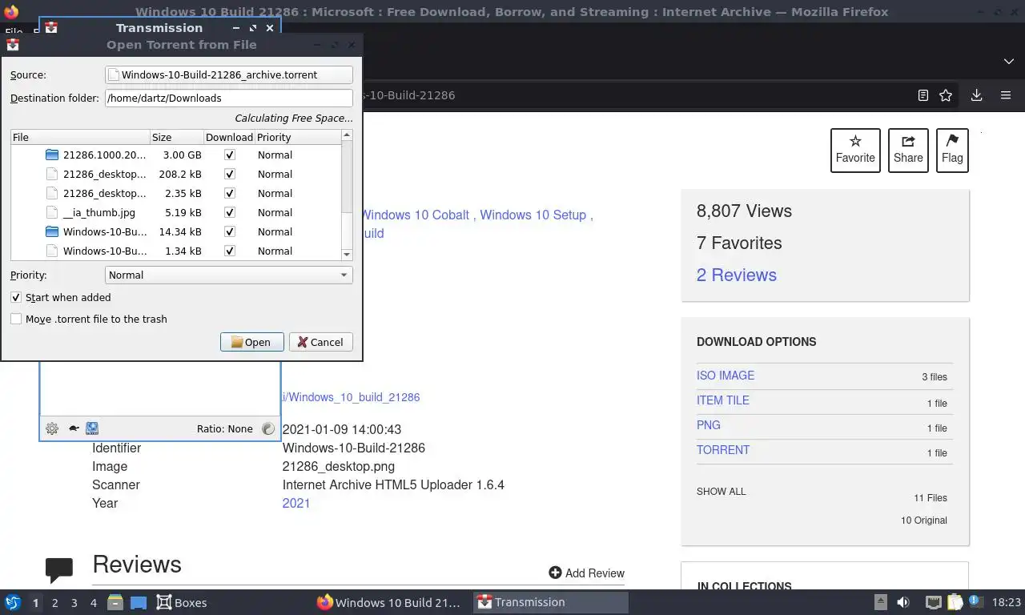The height and width of the screenshot is (615, 1025).
Task: Open the volume speaker tray icon
Action: [903, 602]
